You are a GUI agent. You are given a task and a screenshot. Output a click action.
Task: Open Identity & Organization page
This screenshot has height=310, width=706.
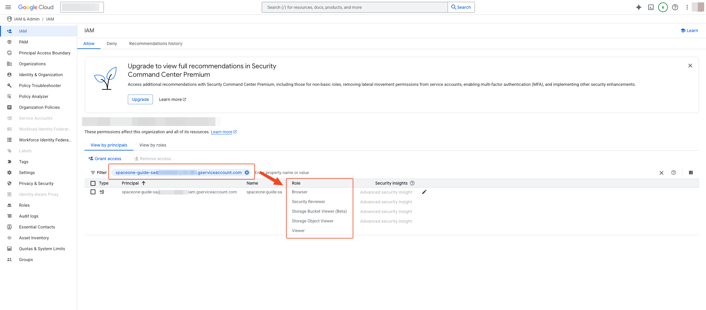pyautogui.click(x=38, y=75)
